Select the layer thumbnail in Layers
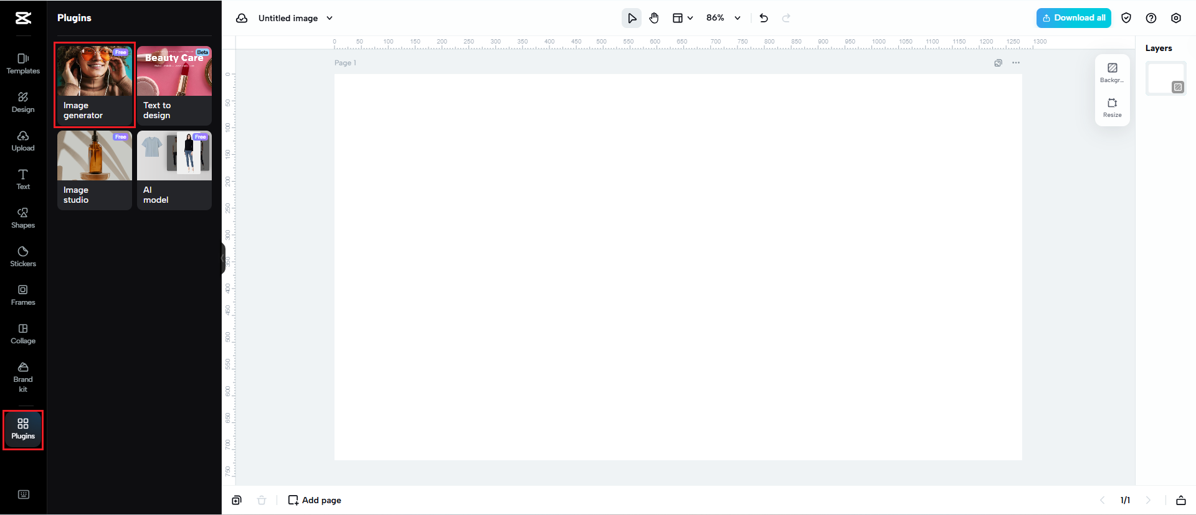Image resolution: width=1196 pixels, height=515 pixels. [x=1166, y=78]
